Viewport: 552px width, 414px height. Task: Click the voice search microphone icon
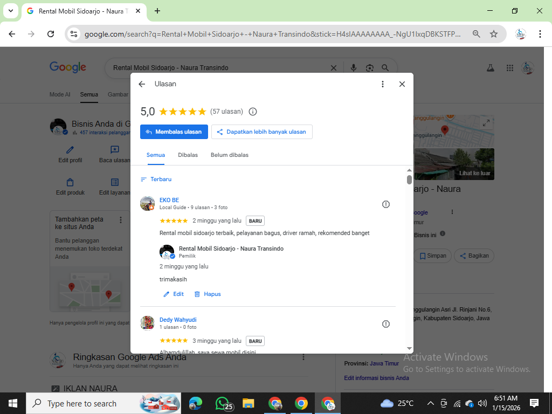[354, 68]
